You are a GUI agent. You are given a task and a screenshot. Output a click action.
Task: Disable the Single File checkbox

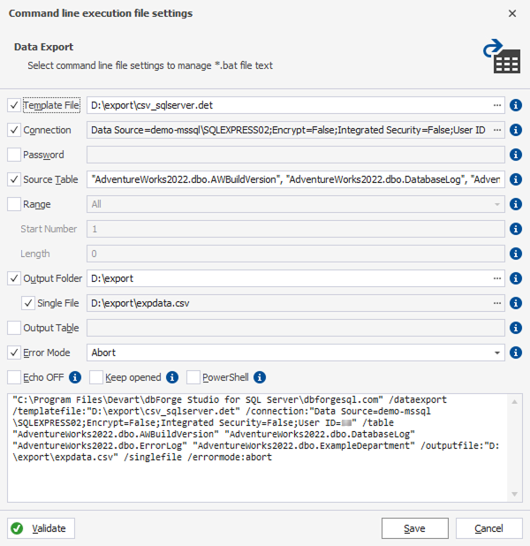coord(28,303)
